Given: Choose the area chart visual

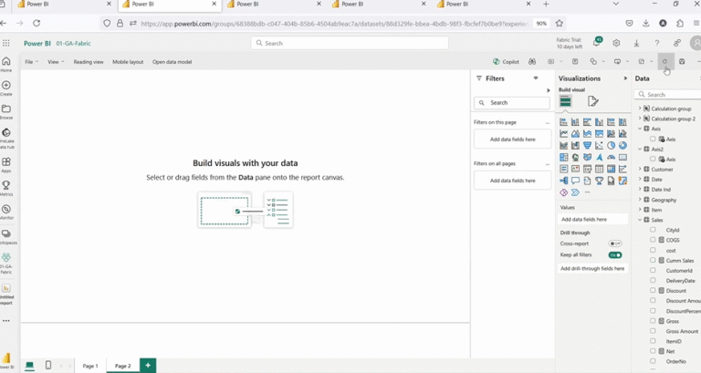Looking at the screenshot, I should tap(575, 133).
